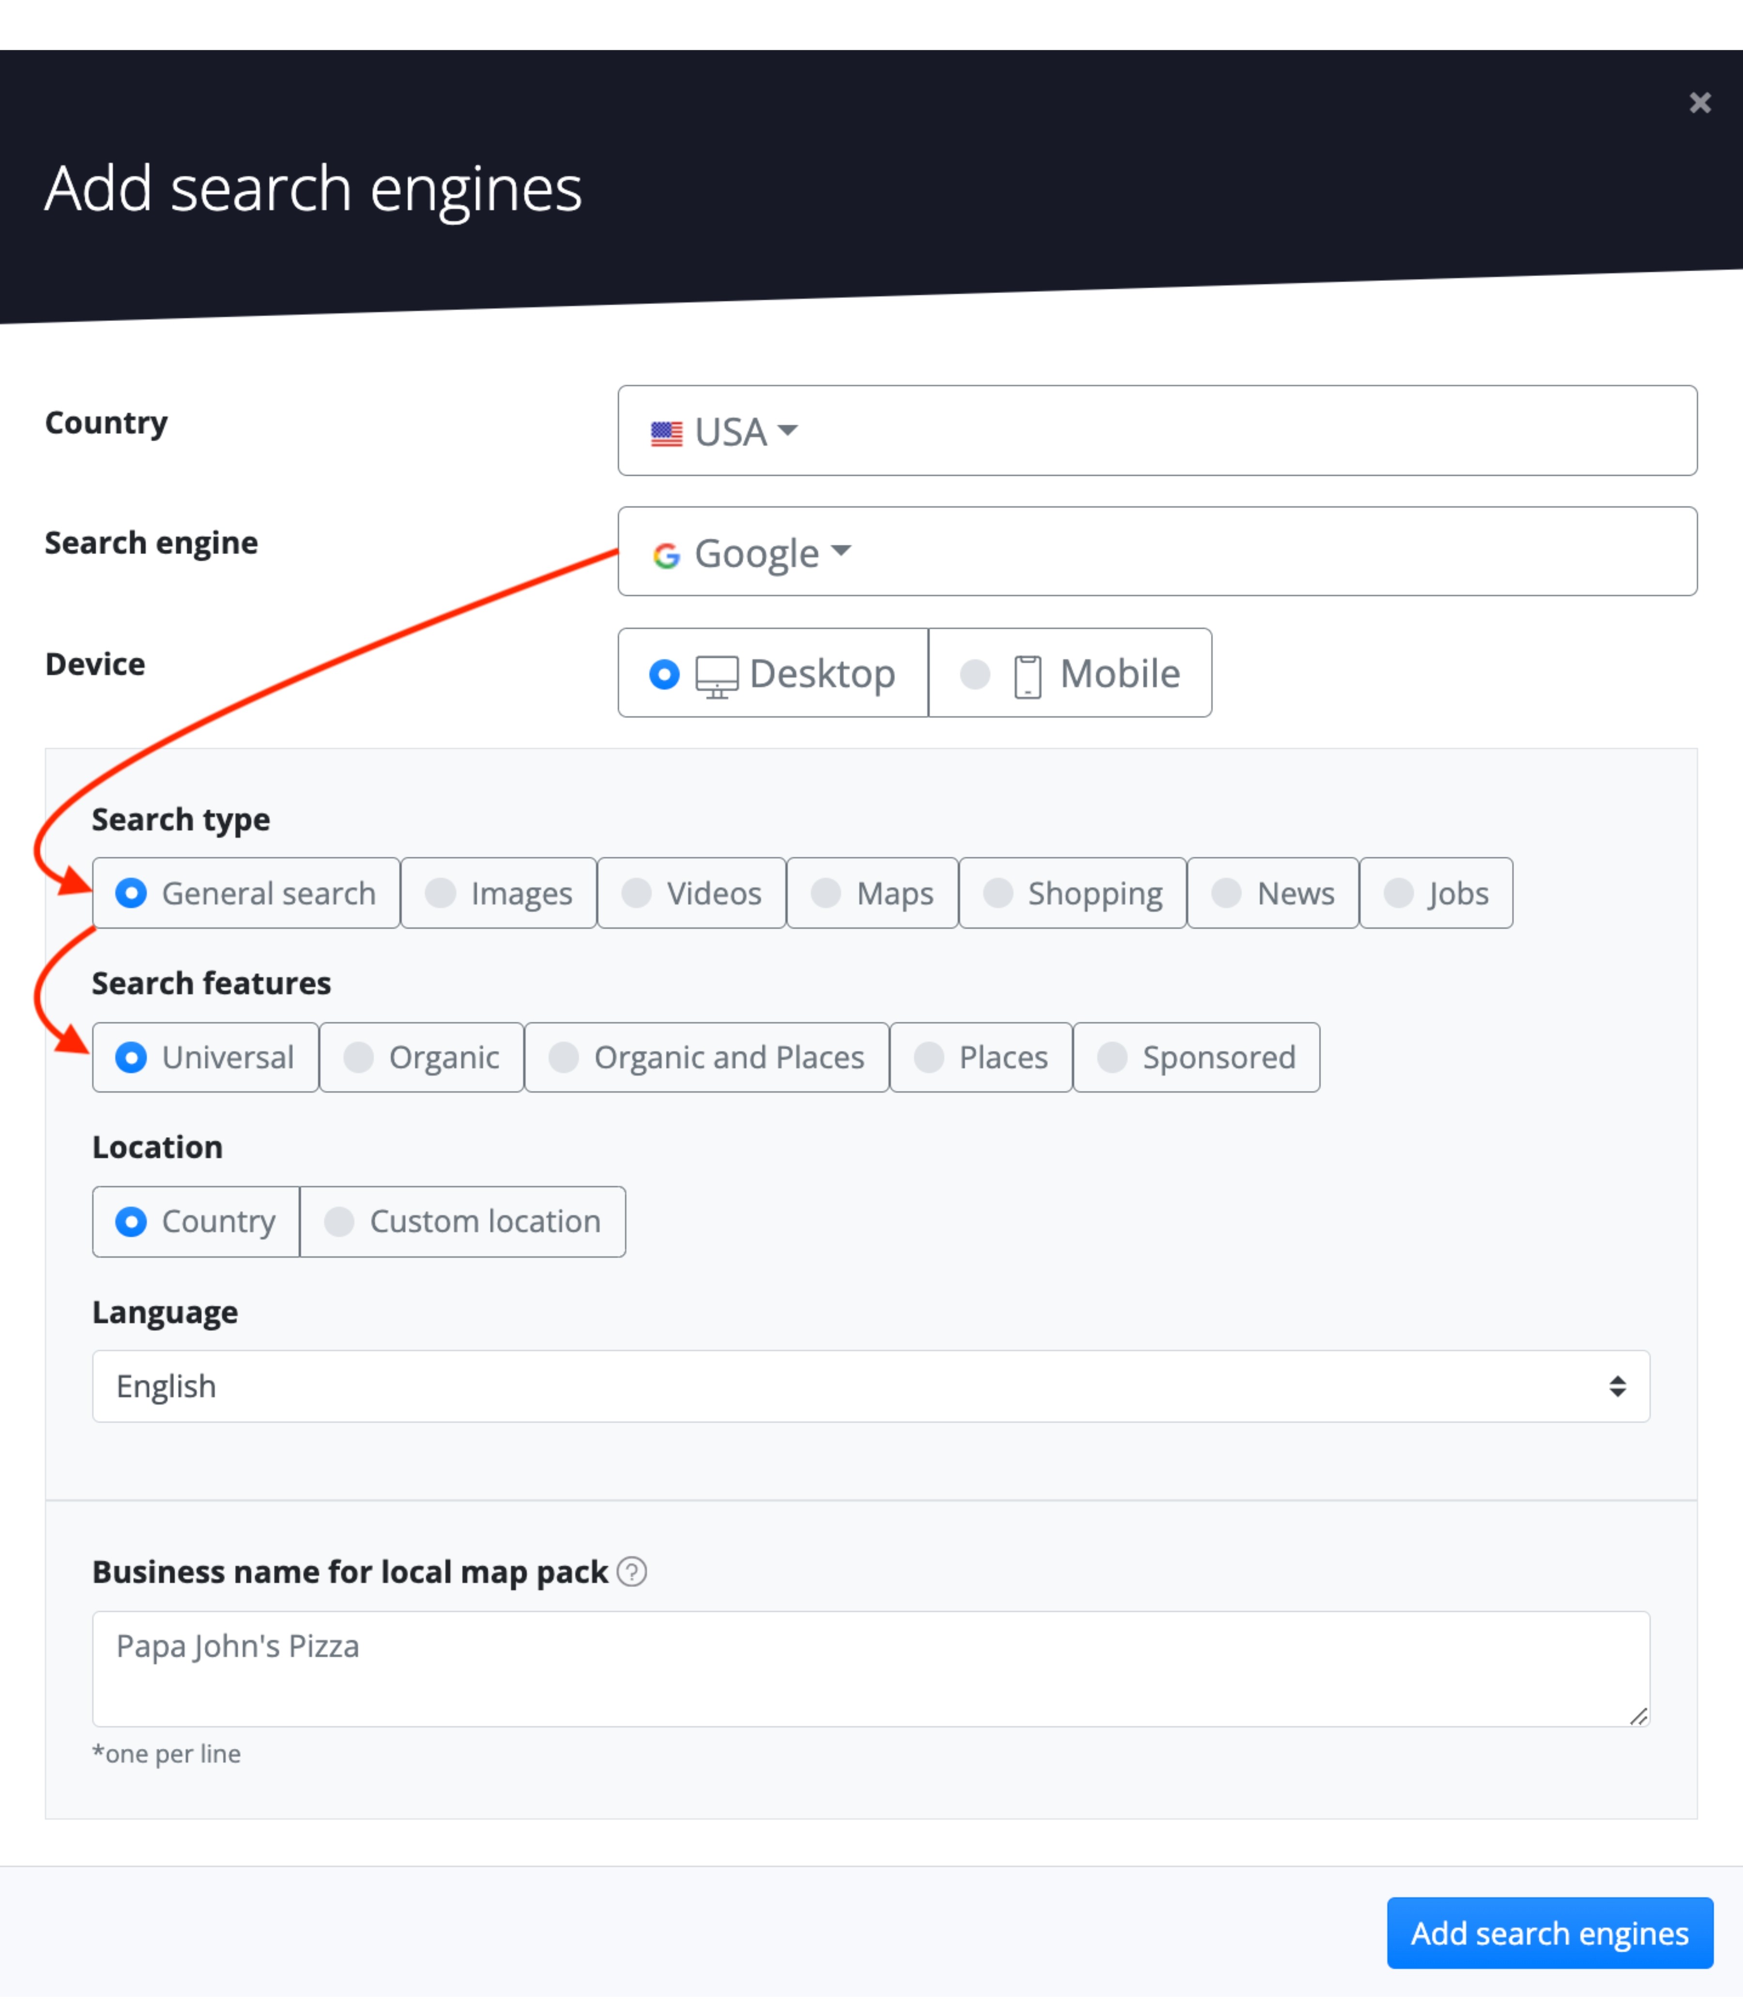
Task: Open the English language selector
Action: (871, 1385)
